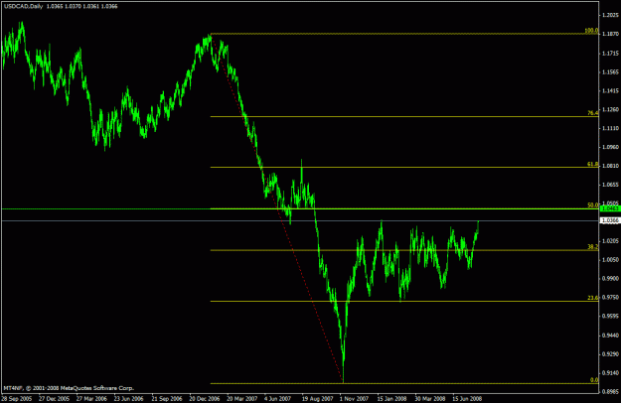Click the 1.1110 price axis label
Viewport: 621px width, 403px height.
point(610,128)
